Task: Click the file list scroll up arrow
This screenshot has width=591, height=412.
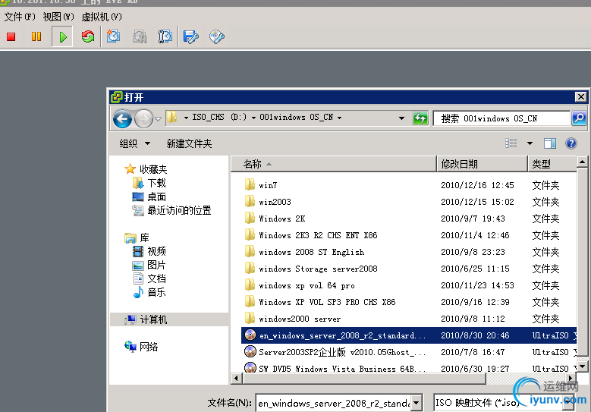Action: point(582,162)
